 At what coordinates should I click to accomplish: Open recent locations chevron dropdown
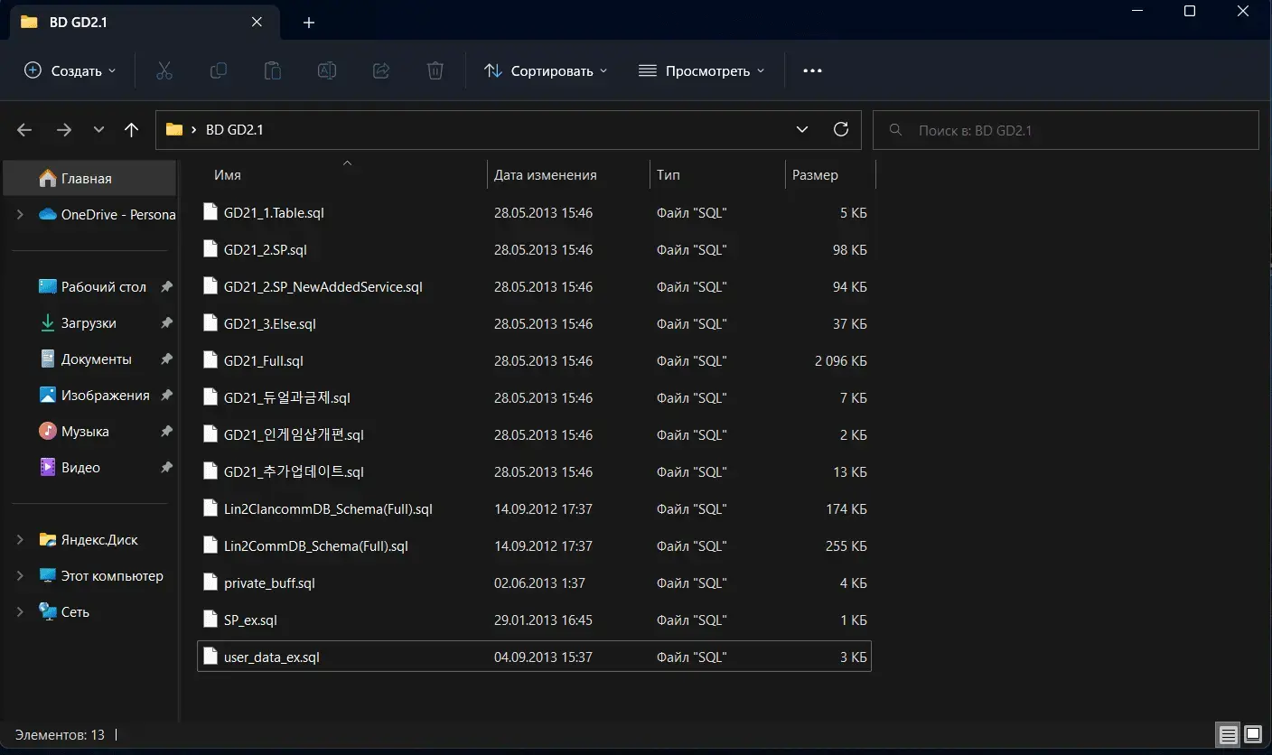click(99, 130)
